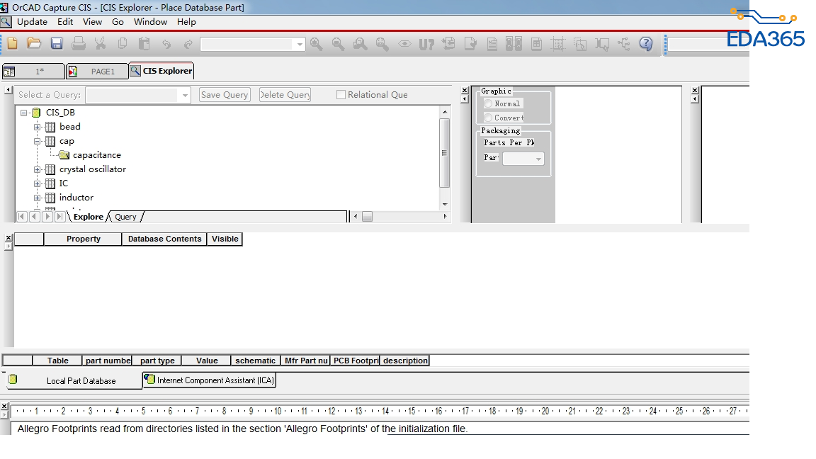The image size is (816, 459).
Task: Click the back annotate icon
Action: pos(448,44)
